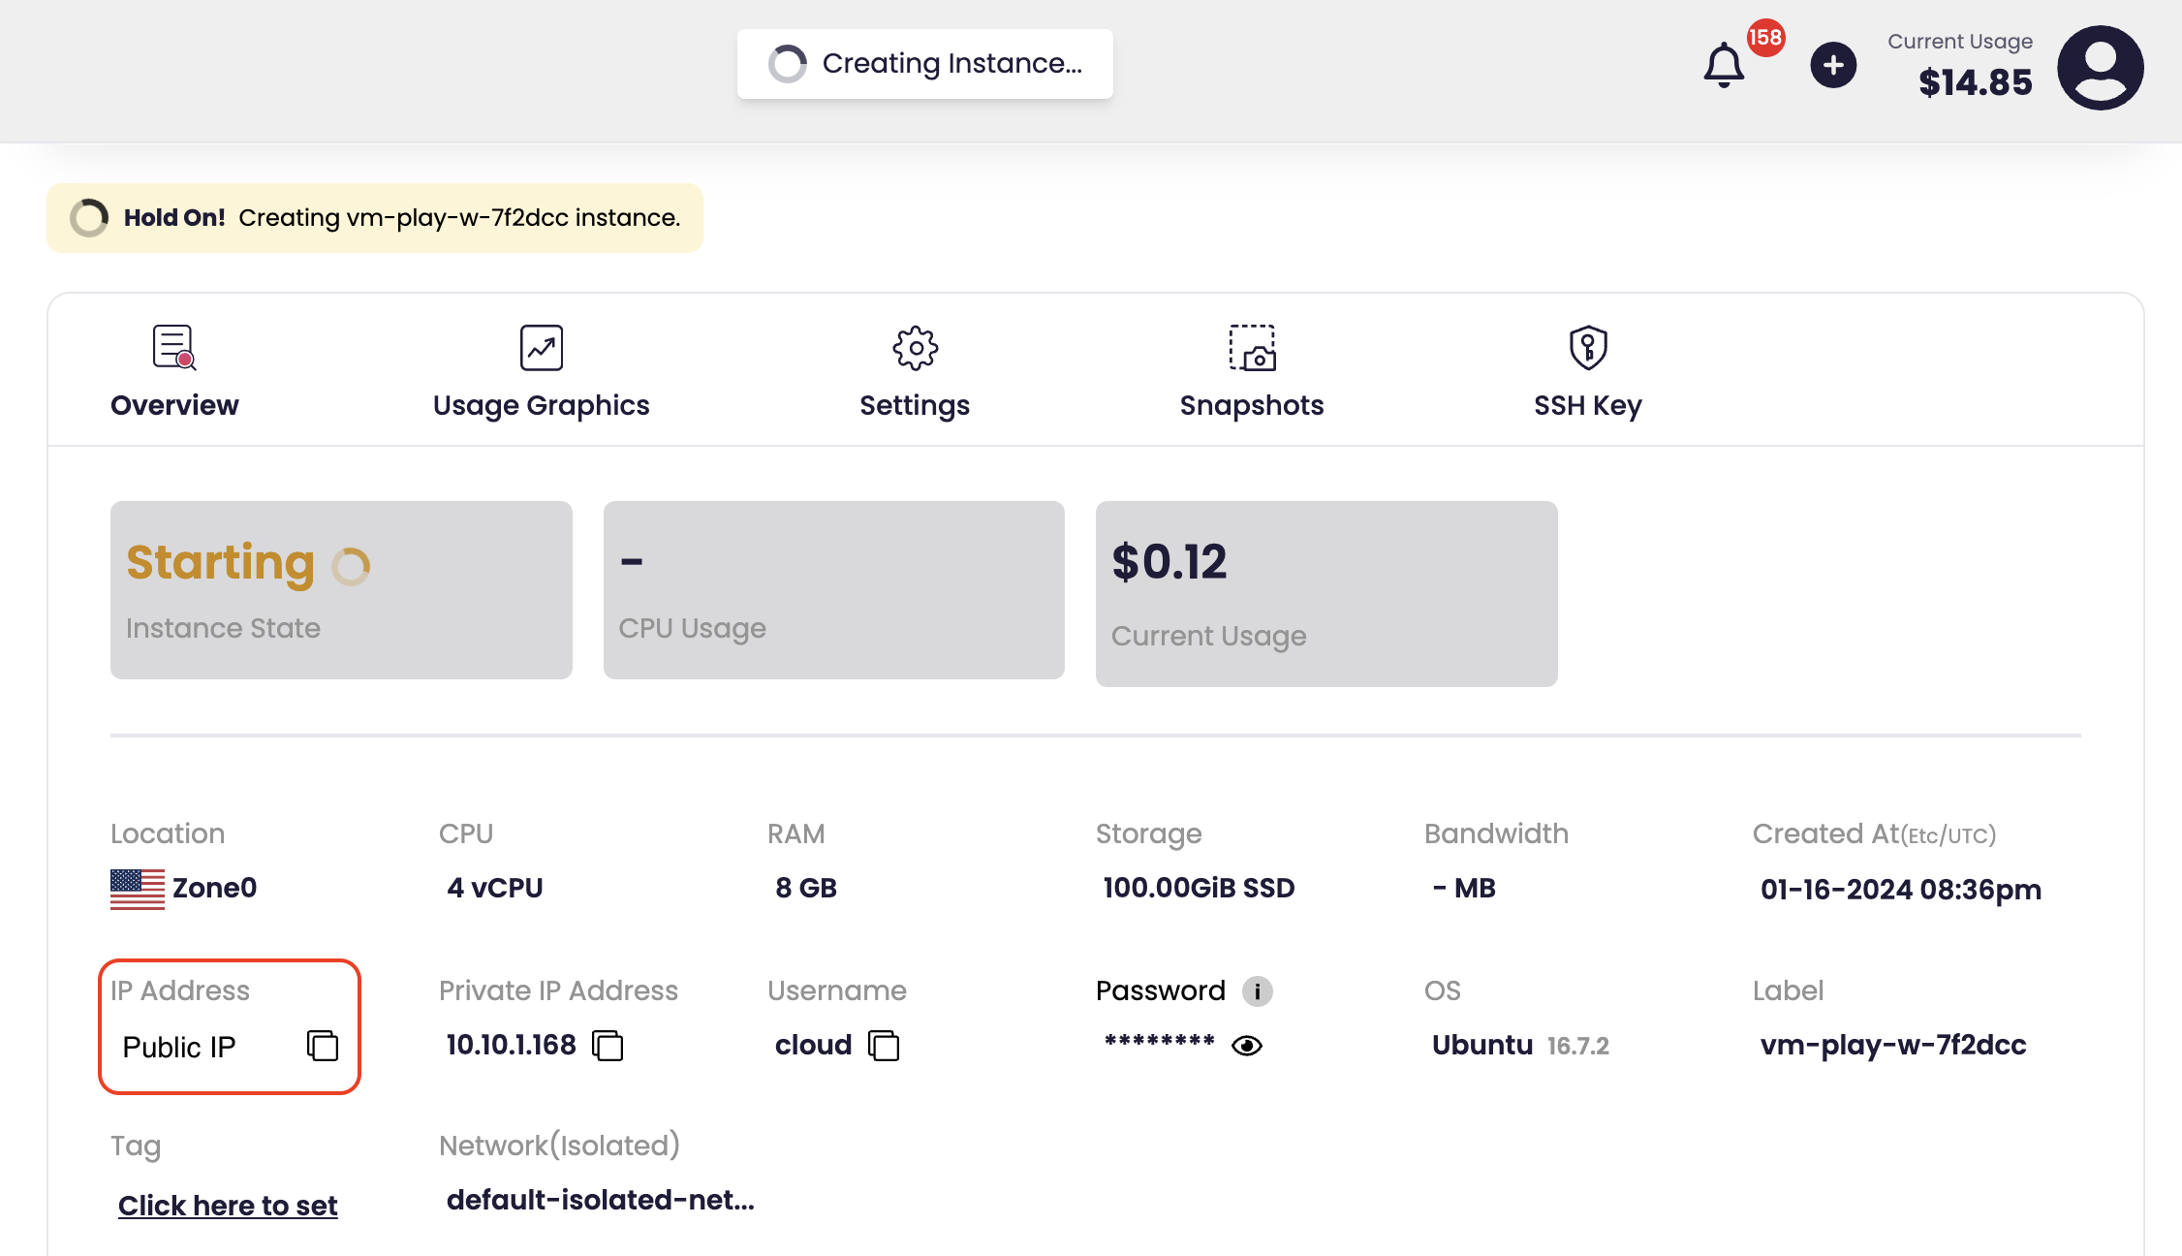
Task: Click the password info icon
Action: pyautogui.click(x=1257, y=990)
